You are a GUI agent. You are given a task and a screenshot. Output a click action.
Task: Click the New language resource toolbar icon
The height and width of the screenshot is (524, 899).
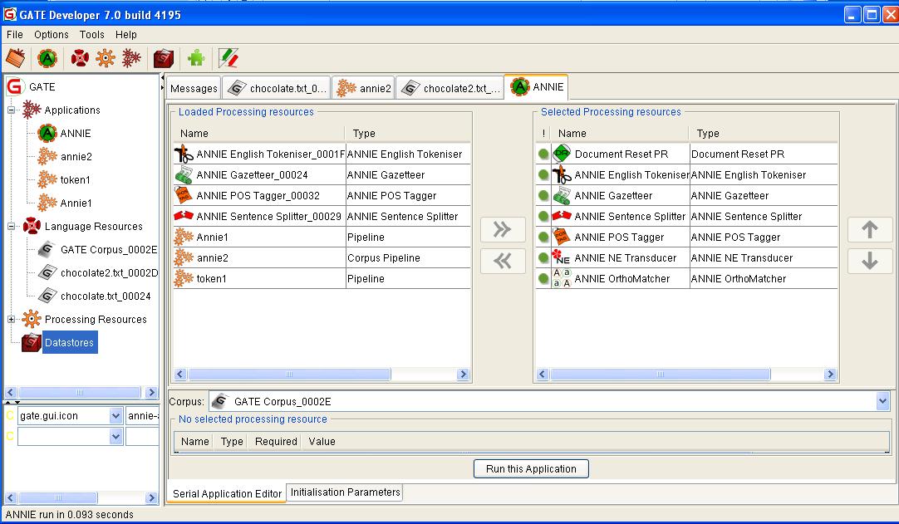tap(80, 58)
